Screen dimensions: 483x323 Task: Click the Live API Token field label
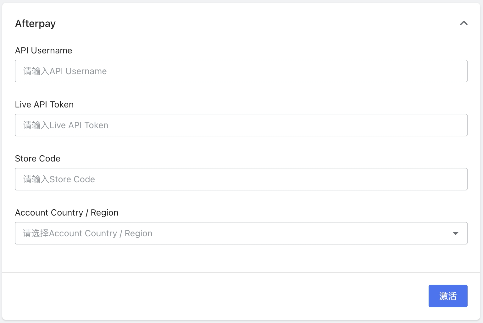click(x=44, y=105)
